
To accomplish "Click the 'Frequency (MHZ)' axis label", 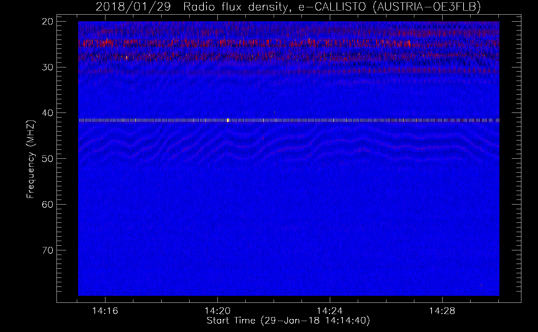I will click(30, 159).
